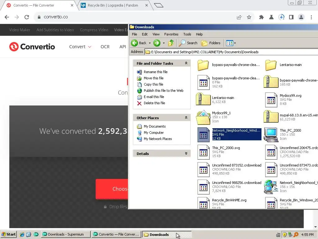
Task: Collapse the Other Places panel
Action: point(186,118)
